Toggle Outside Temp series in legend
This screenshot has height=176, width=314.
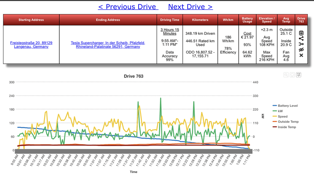pos(286,122)
